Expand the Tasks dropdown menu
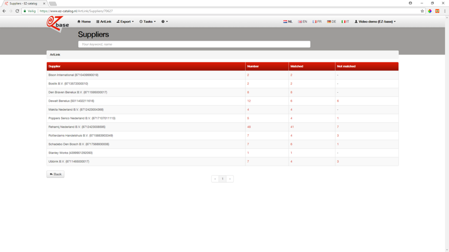The width and height of the screenshot is (449, 252). (x=148, y=21)
